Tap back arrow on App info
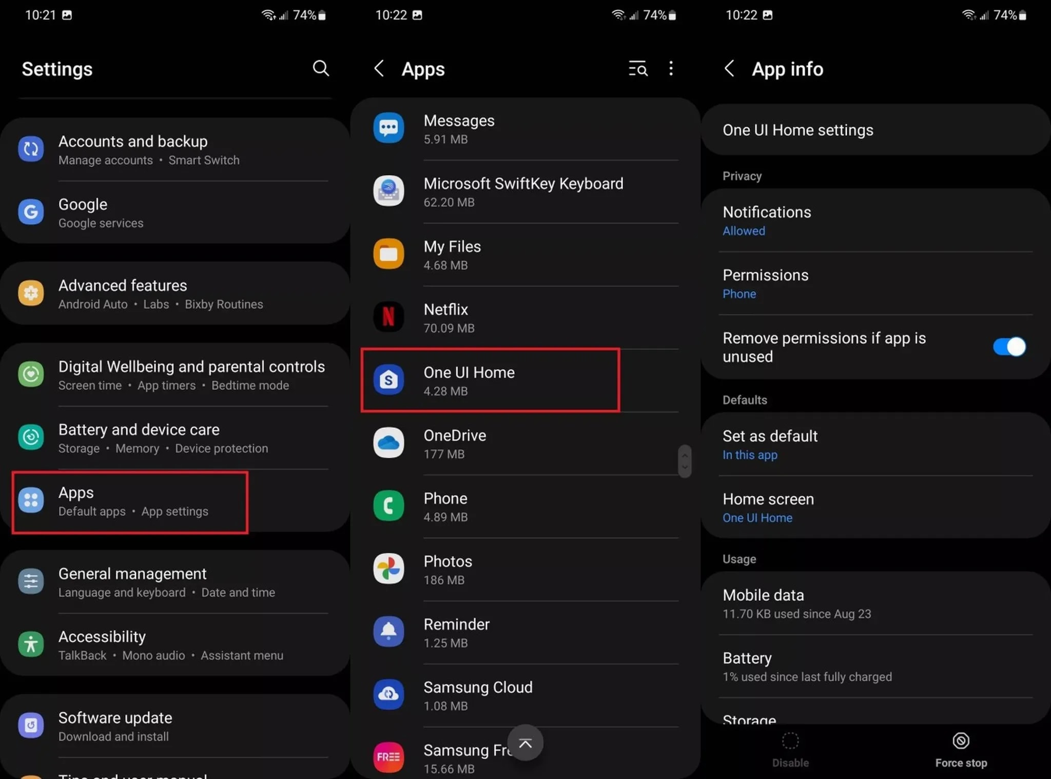Viewport: 1051px width, 779px height. click(x=729, y=68)
